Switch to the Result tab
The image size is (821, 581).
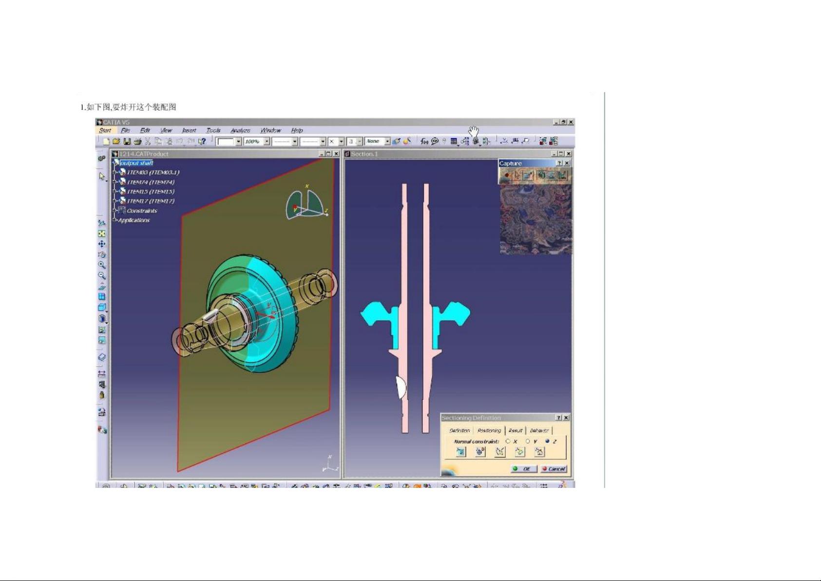tap(515, 430)
